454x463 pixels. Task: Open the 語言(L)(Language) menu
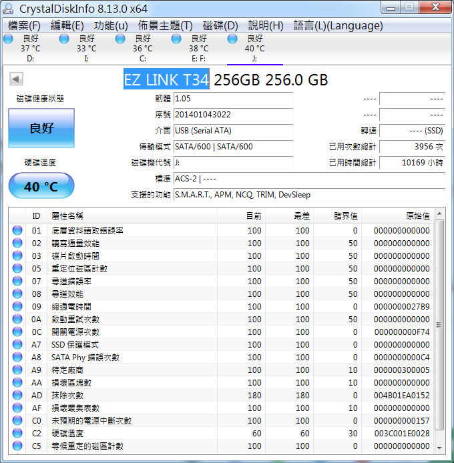(x=338, y=26)
